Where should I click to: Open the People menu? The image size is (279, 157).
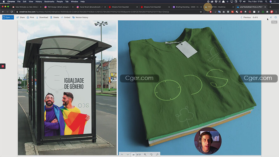tap(60, 1)
